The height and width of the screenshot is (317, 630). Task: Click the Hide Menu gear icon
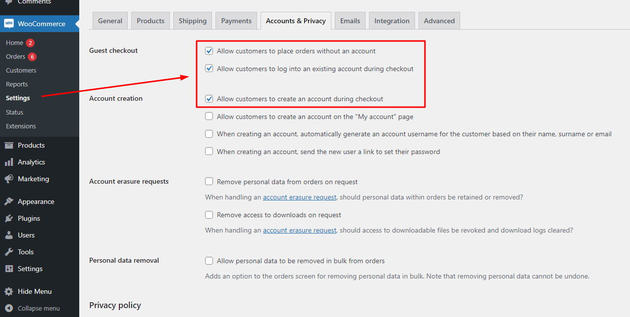[9, 291]
